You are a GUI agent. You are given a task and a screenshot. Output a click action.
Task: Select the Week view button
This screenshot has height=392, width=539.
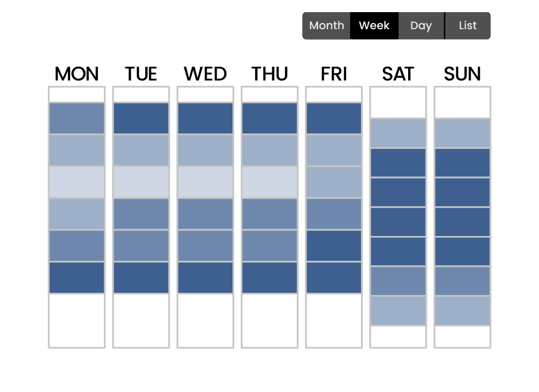(x=374, y=25)
